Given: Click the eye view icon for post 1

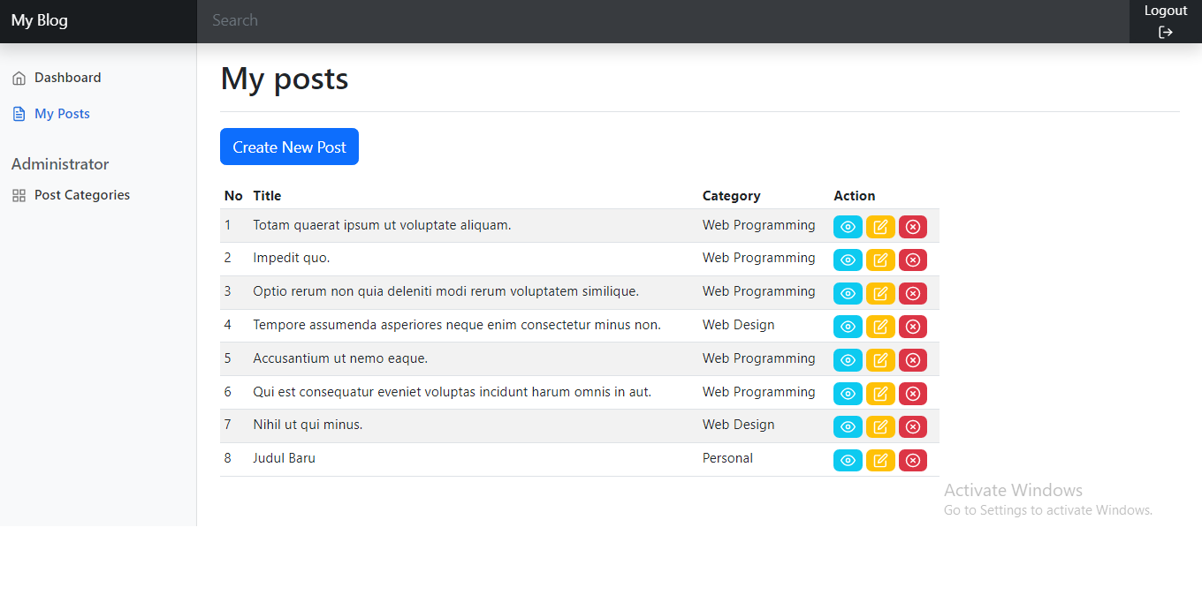Looking at the screenshot, I should tap(848, 227).
